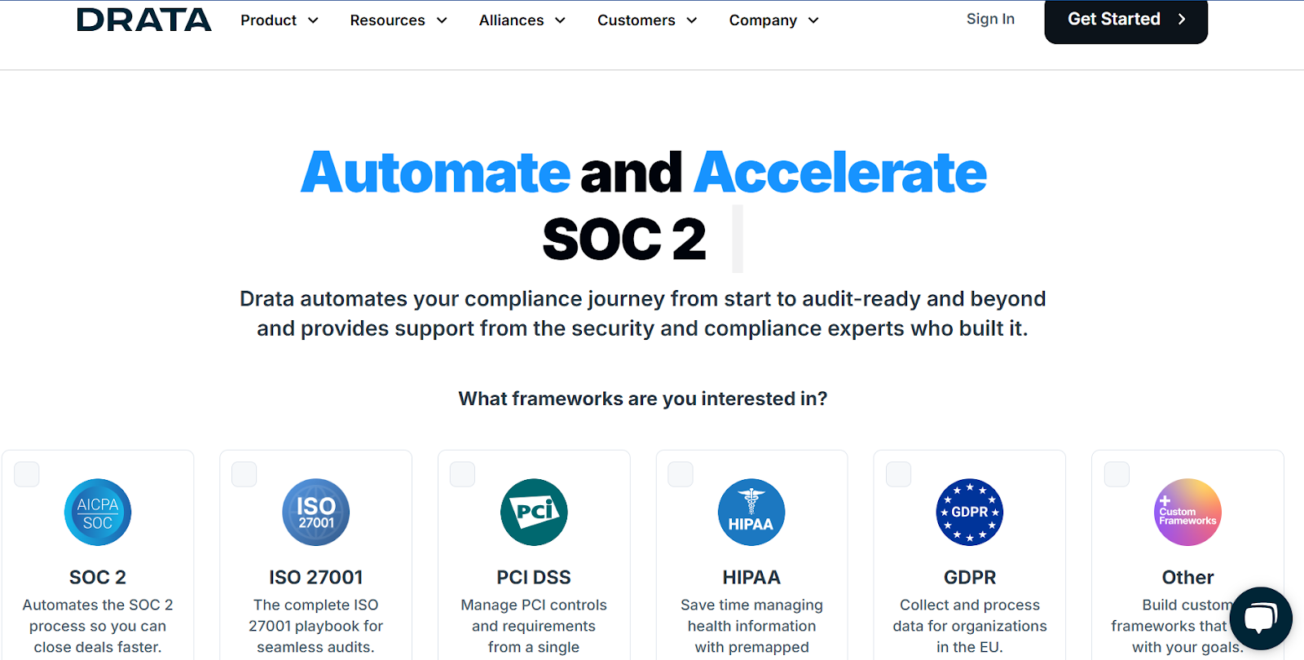Viewport: 1304px width, 660px height.
Task: Open the chat widget bubble
Action: [1261, 618]
